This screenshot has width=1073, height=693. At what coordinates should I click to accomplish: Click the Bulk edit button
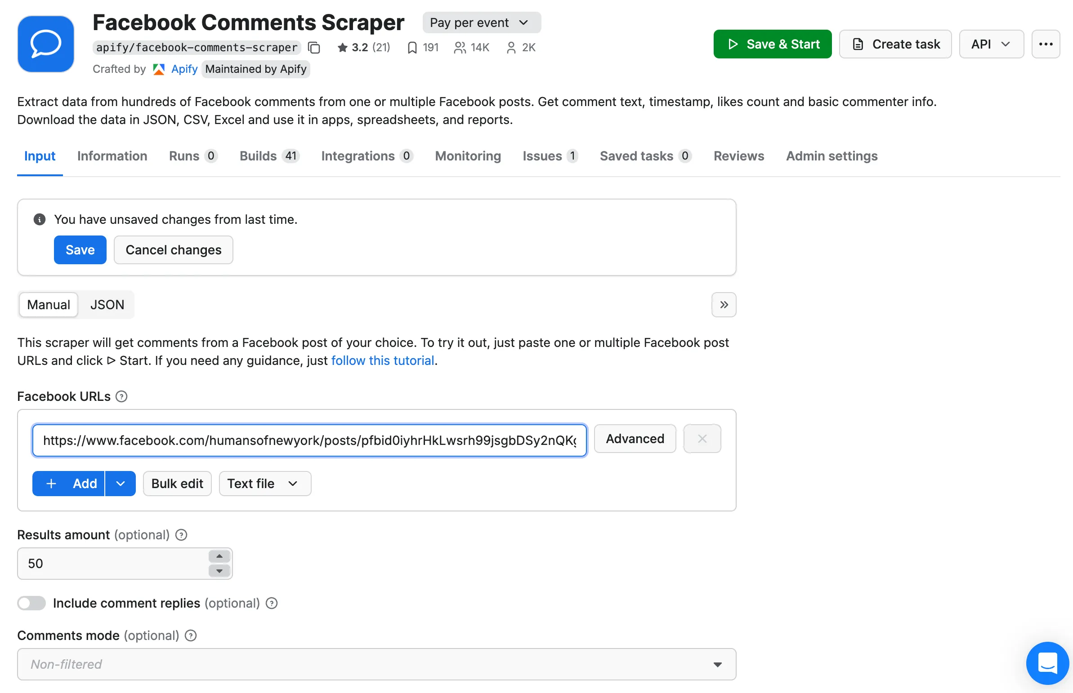(177, 483)
